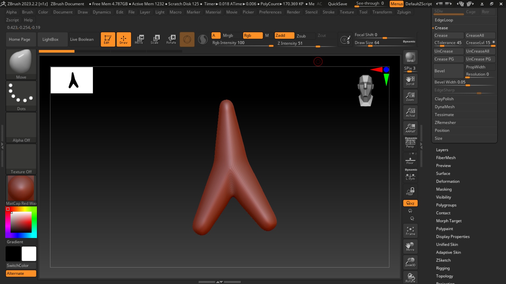Toggle the Floor grid icon
Screen dimensions: 506x284
pos(410,160)
